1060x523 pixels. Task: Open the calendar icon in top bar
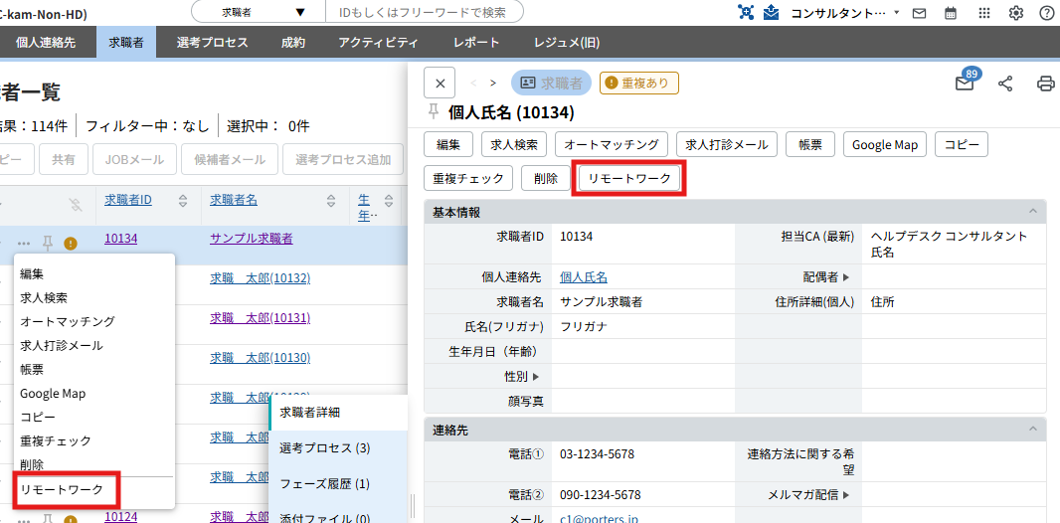point(951,13)
